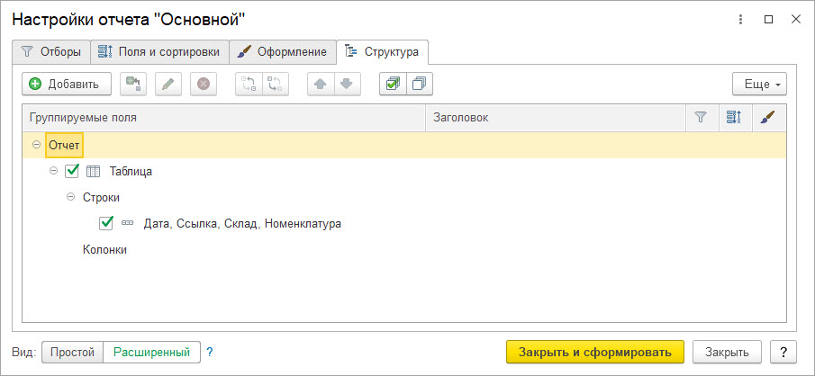Image resolution: width=815 pixels, height=376 pixels.
Task: Switch to the Отборы tab
Action: [51, 52]
